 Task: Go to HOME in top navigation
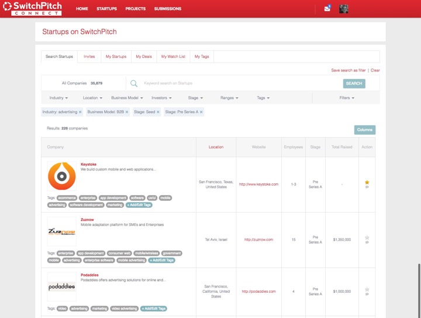point(82,9)
